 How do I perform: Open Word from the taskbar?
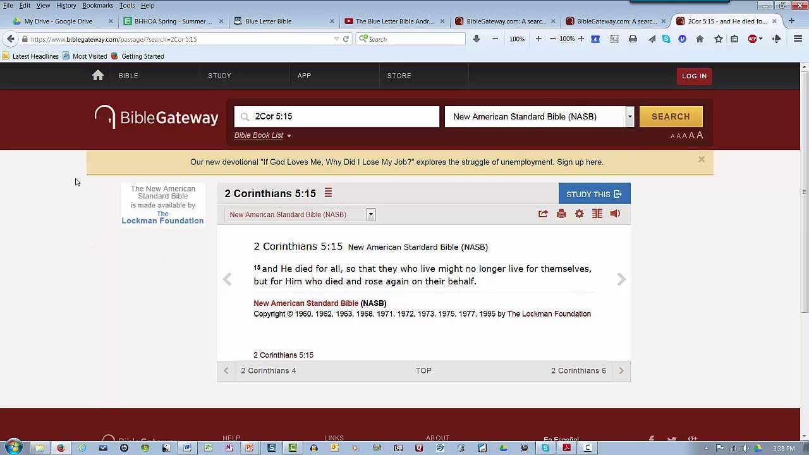coord(187,448)
